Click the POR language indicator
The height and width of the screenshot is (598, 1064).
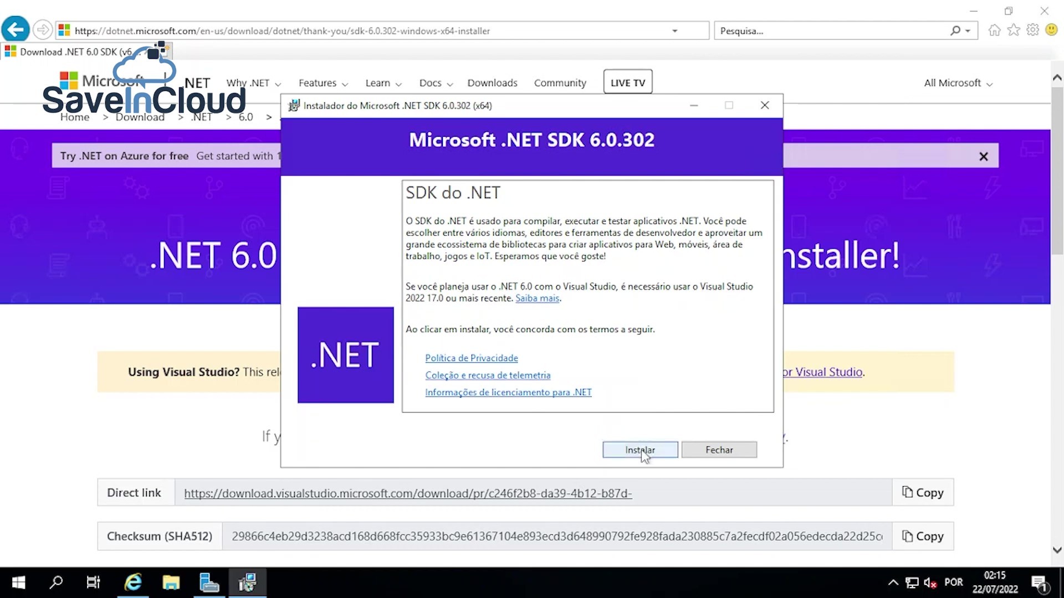click(954, 582)
